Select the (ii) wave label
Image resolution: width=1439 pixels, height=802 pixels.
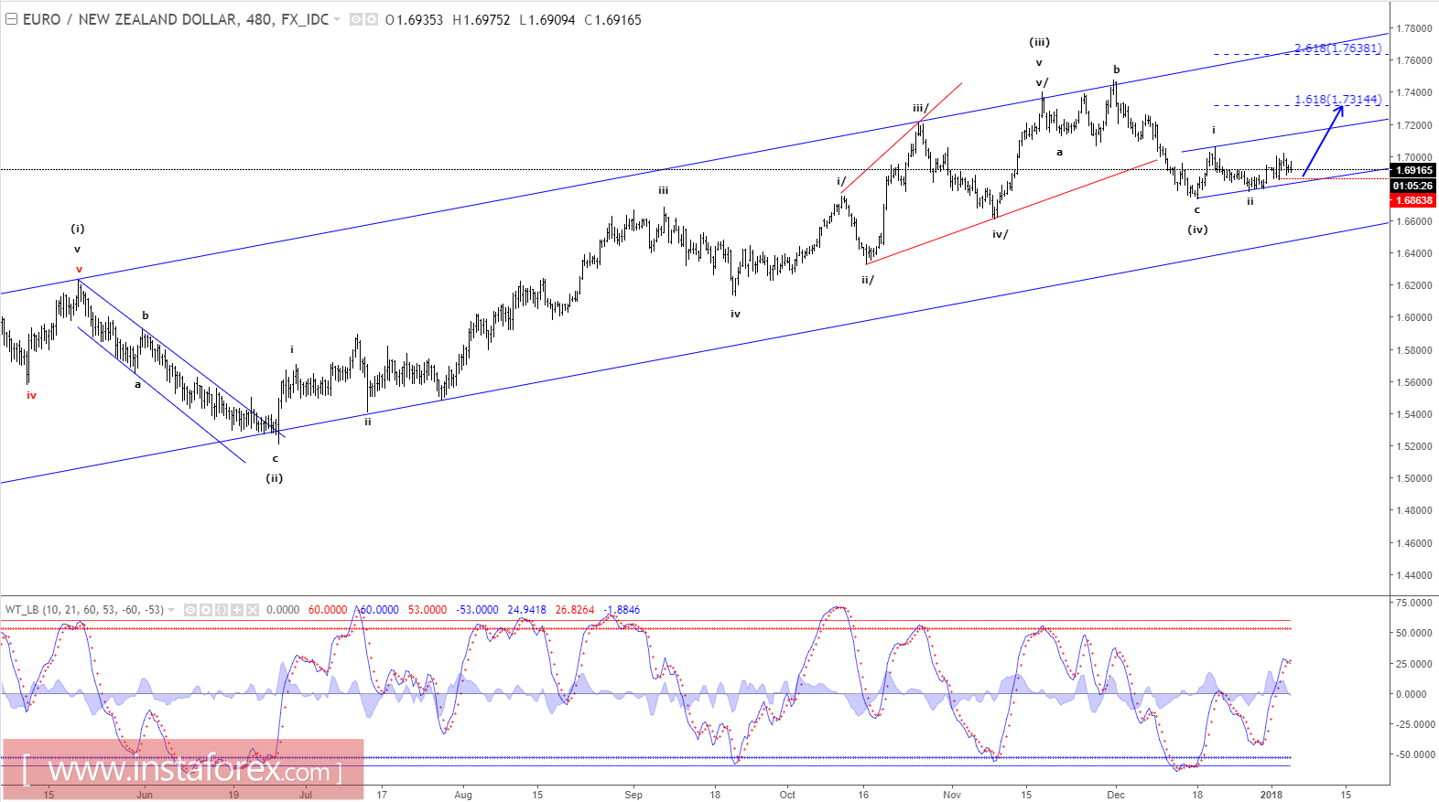click(275, 478)
